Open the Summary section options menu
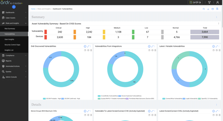Image resolution: width=223 pixels, height=121 pixels. pos(217,17)
